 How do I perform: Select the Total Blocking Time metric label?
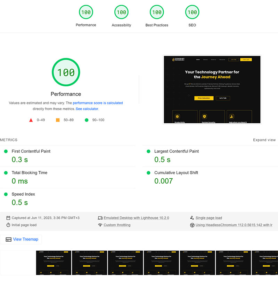point(30,172)
